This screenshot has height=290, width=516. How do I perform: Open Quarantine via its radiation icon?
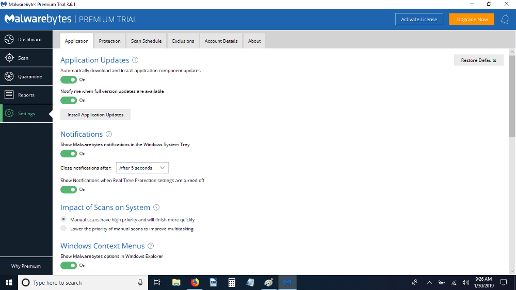9,76
